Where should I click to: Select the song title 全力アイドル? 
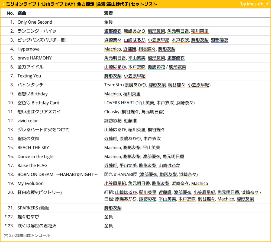[x=30, y=67]
